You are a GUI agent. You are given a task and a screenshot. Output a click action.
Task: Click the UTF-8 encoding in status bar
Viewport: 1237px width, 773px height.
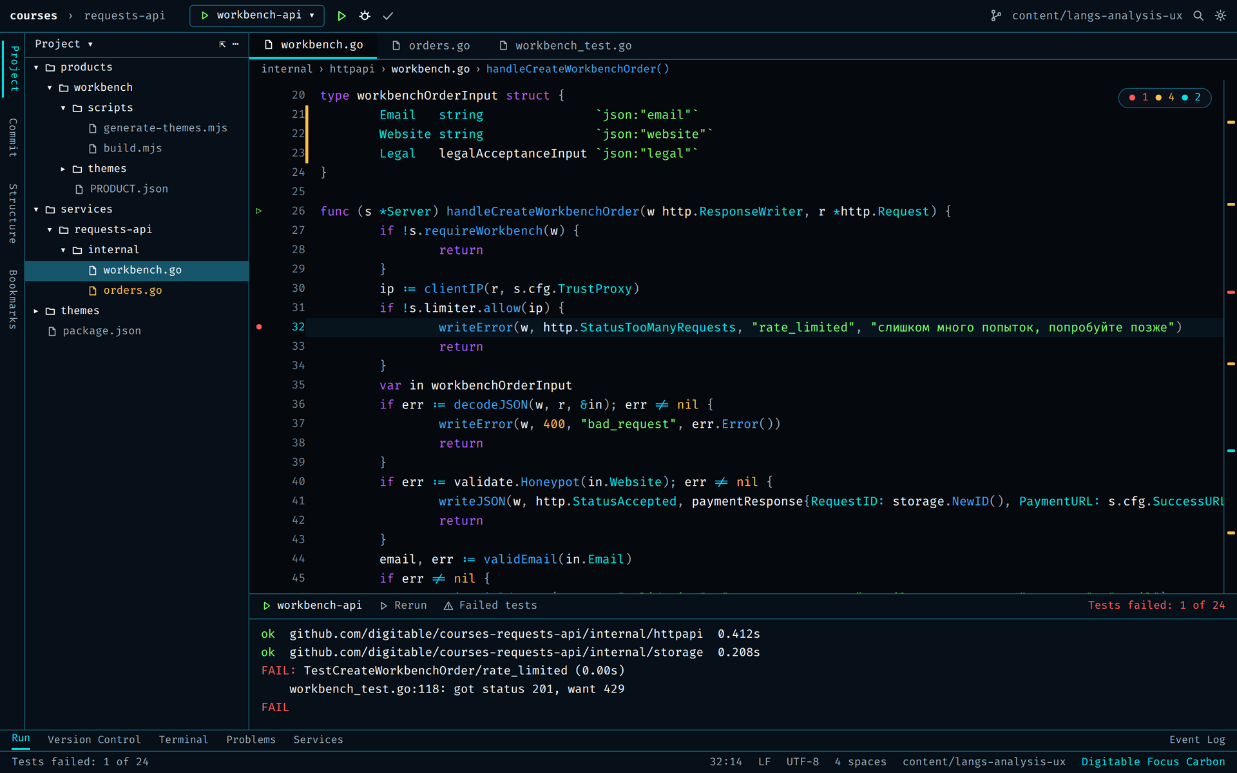coord(802,761)
